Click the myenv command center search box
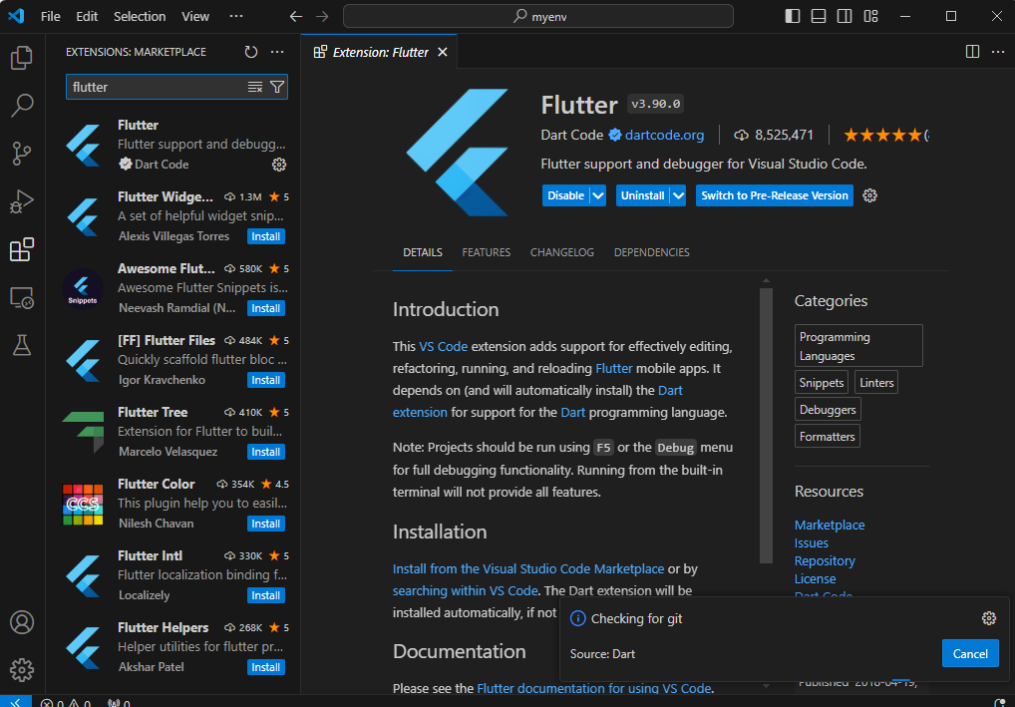 coord(538,16)
